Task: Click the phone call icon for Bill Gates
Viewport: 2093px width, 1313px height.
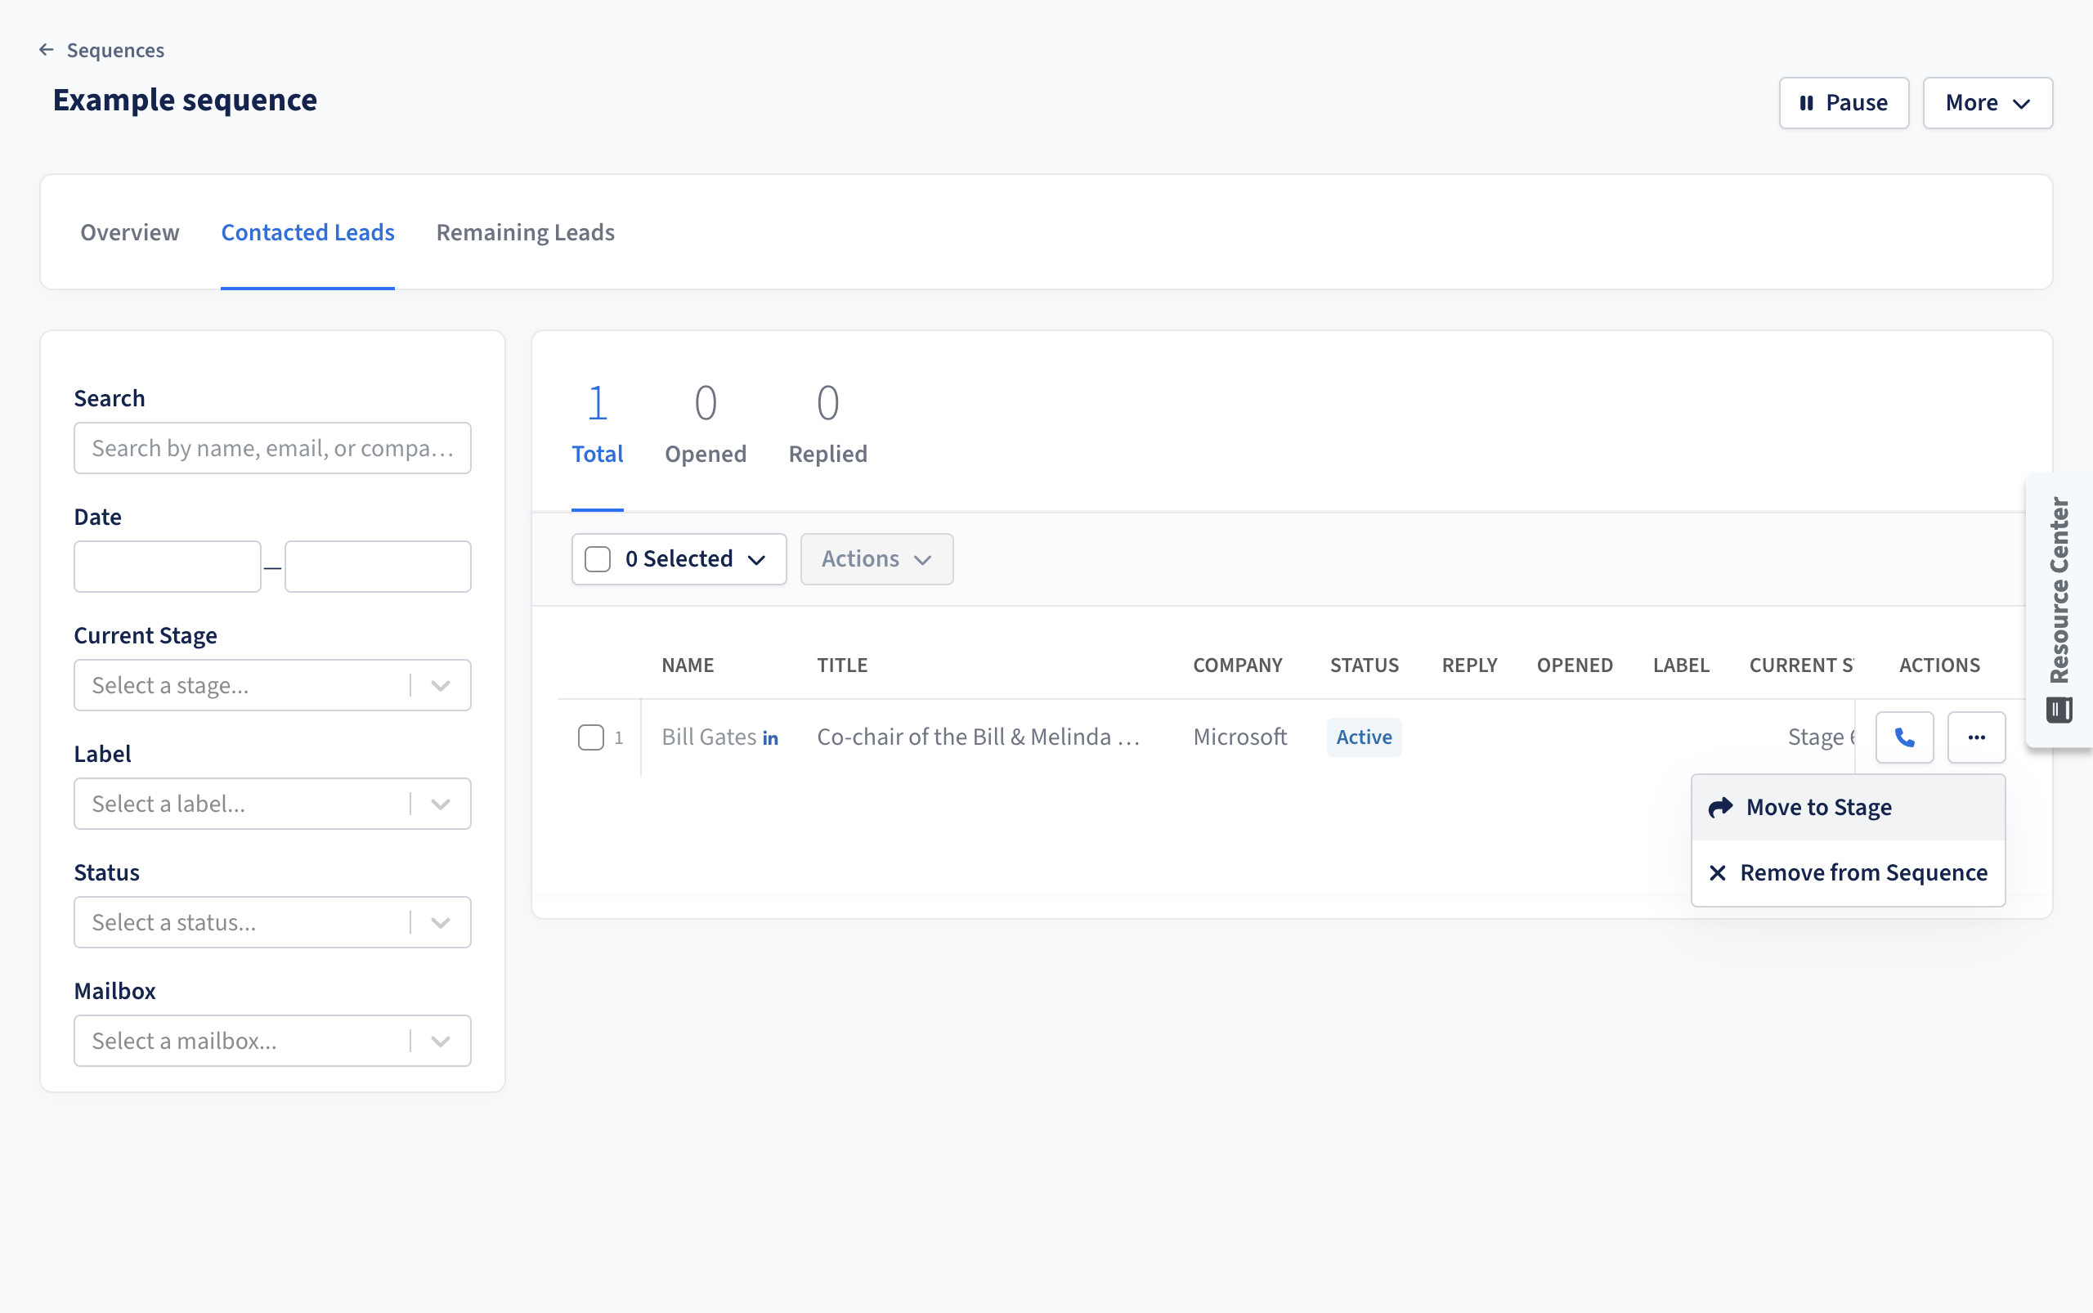Action: point(1903,737)
